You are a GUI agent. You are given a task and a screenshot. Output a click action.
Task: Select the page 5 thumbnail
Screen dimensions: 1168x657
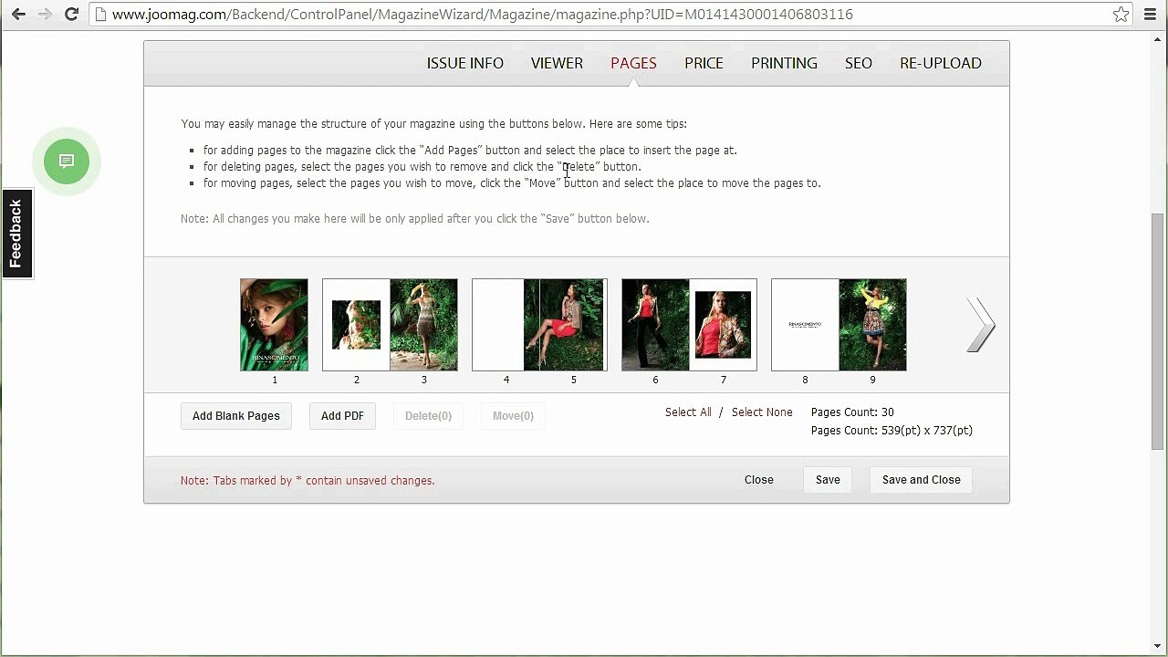(x=573, y=325)
